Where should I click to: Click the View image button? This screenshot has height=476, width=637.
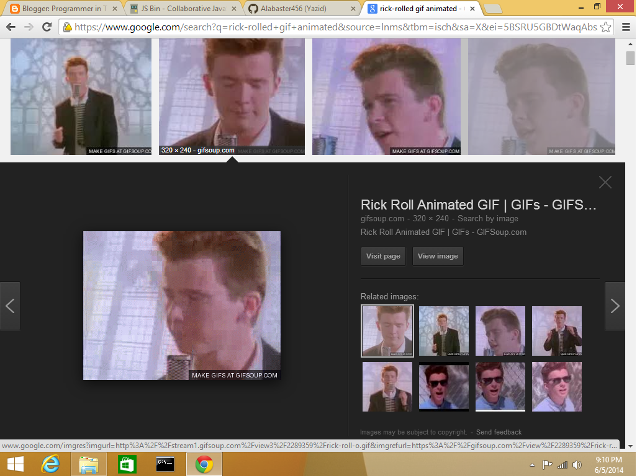tap(437, 256)
